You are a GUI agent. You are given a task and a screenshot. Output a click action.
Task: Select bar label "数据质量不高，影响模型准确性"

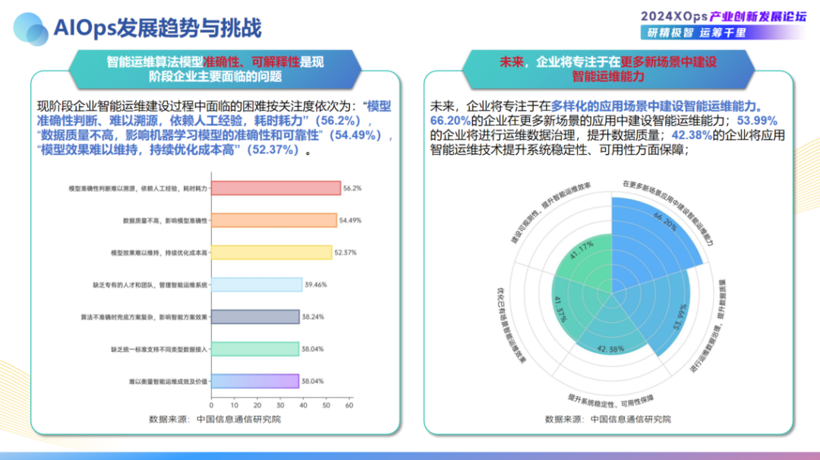coord(166,221)
